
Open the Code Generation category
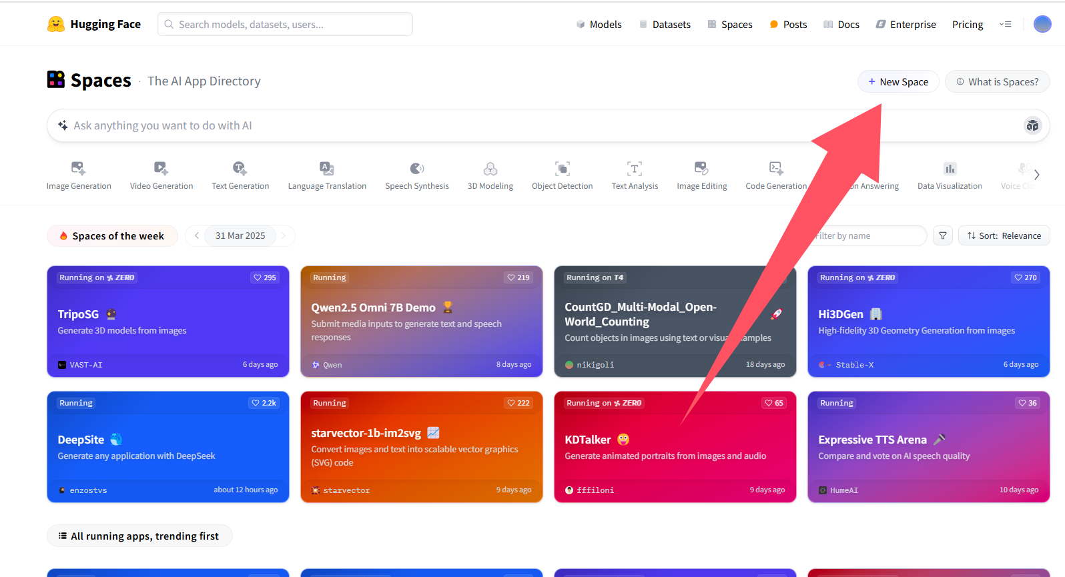(x=776, y=175)
